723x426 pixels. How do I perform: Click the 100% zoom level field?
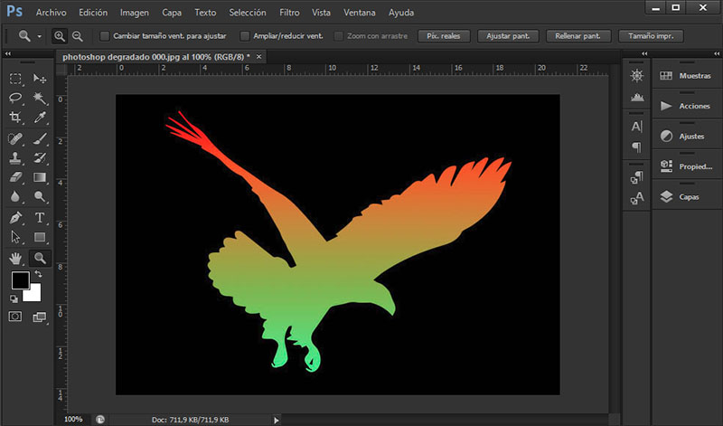74,420
